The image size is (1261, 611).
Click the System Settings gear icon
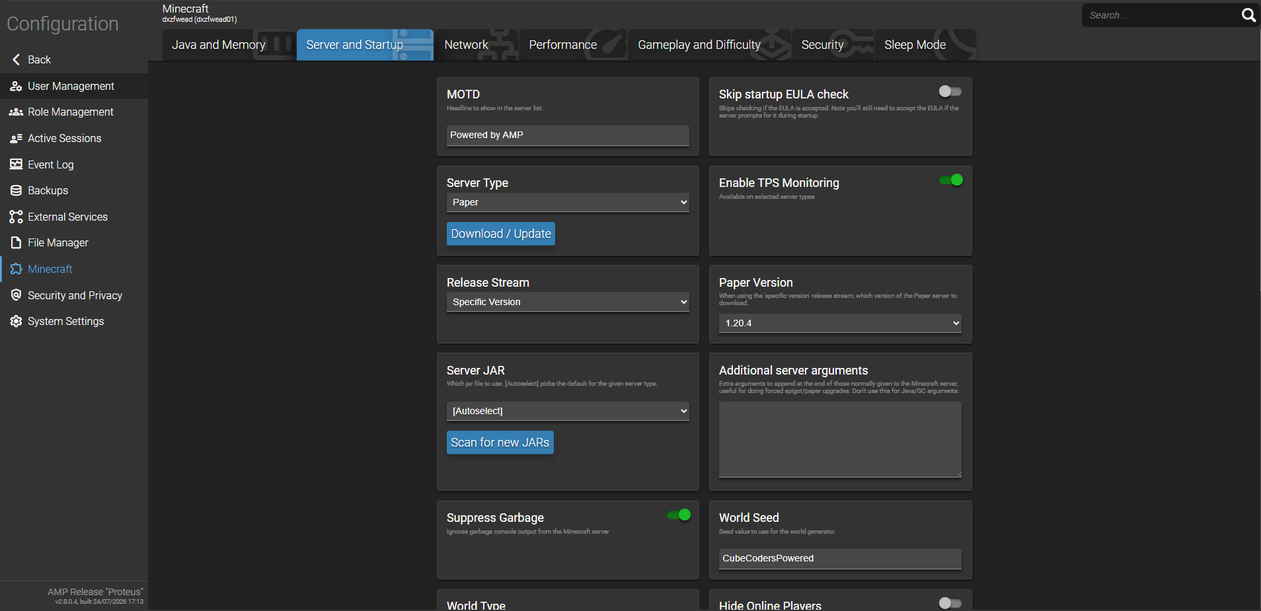coord(16,321)
